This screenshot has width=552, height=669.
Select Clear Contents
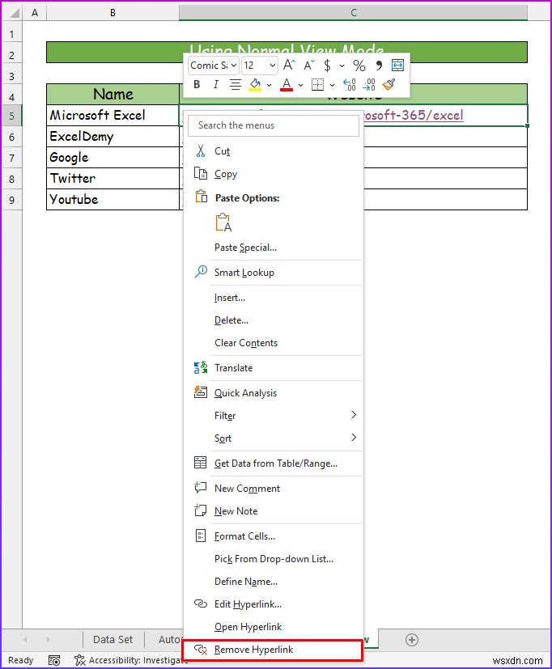(x=274, y=343)
